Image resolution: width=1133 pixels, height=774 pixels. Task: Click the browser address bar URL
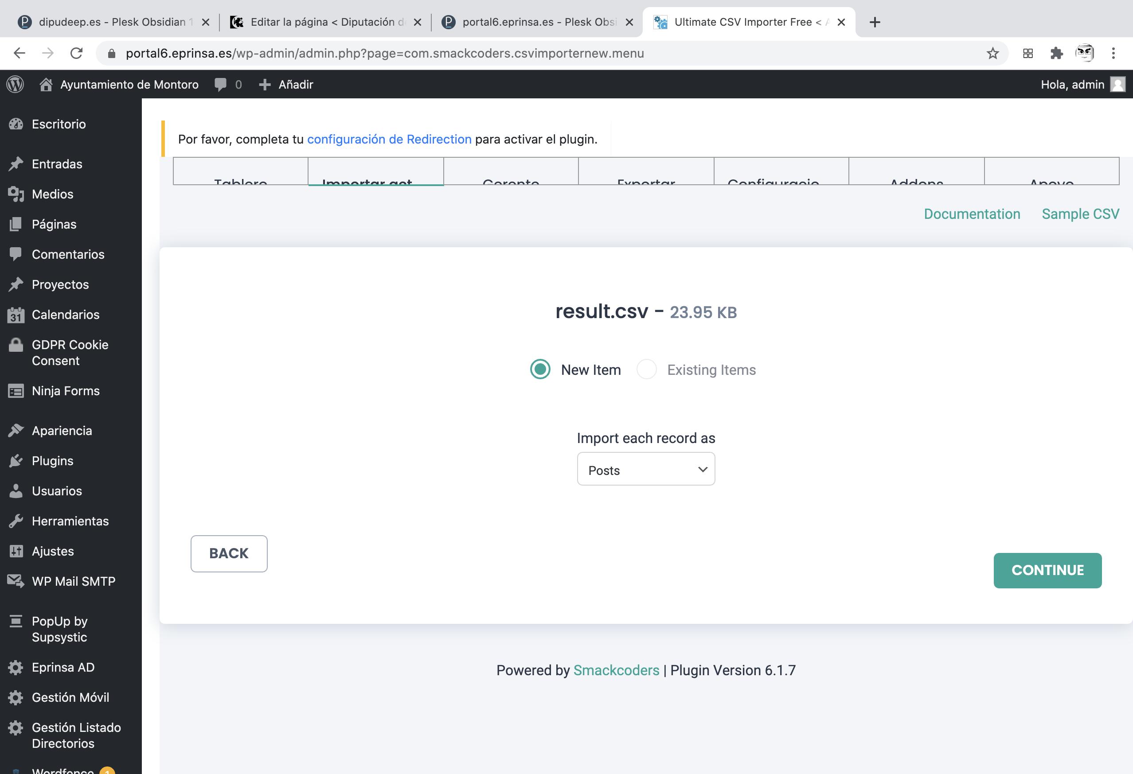[384, 53]
